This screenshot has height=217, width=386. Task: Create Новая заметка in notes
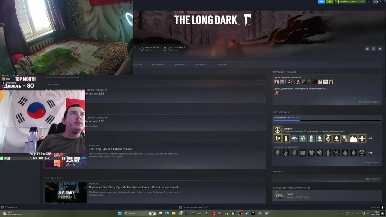372,179
